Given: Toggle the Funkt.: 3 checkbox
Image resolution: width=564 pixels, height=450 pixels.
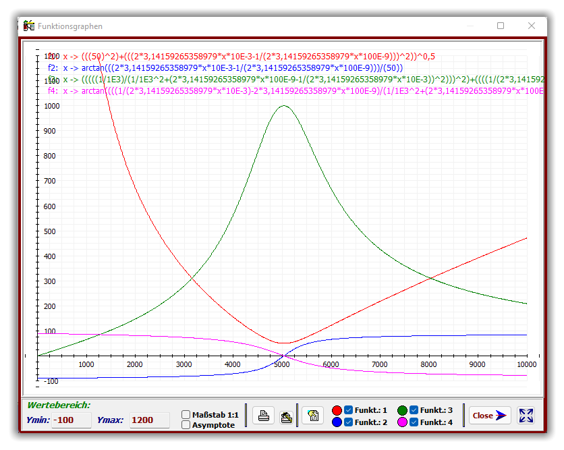Looking at the screenshot, I should pos(414,410).
